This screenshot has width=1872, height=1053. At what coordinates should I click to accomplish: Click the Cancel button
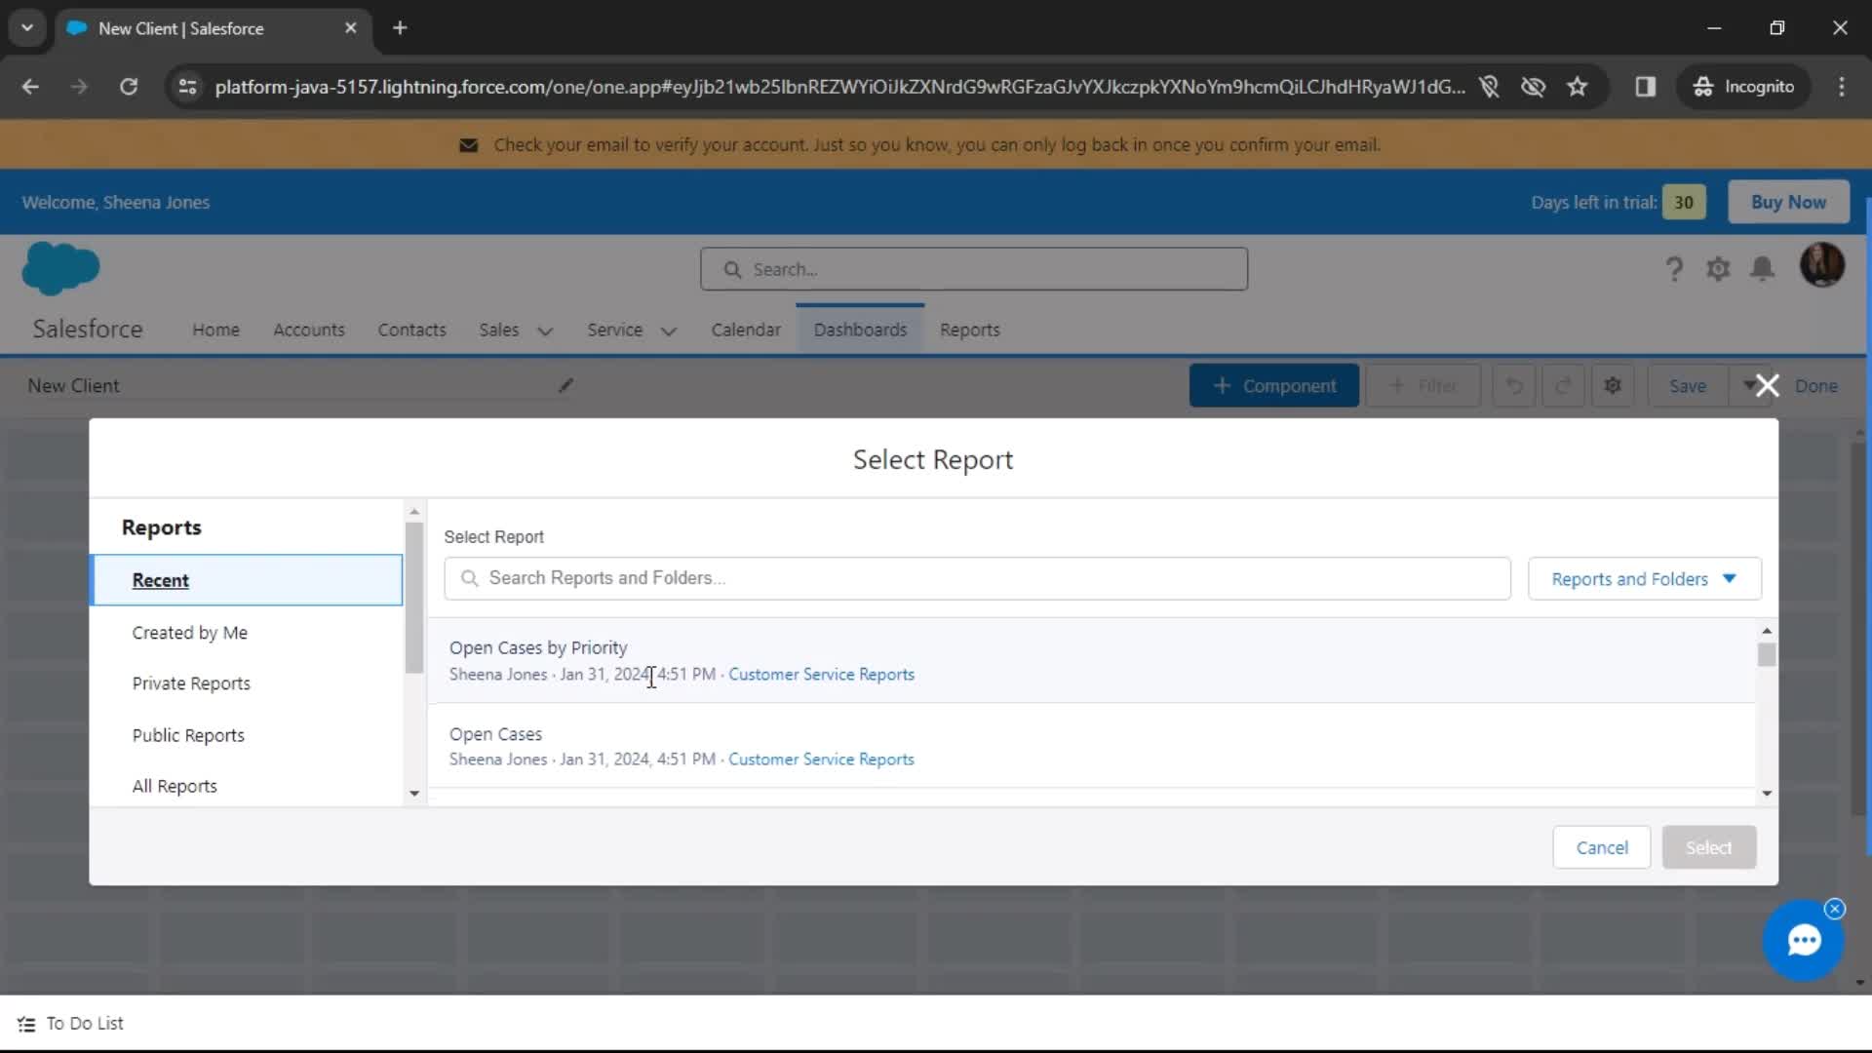1601,847
